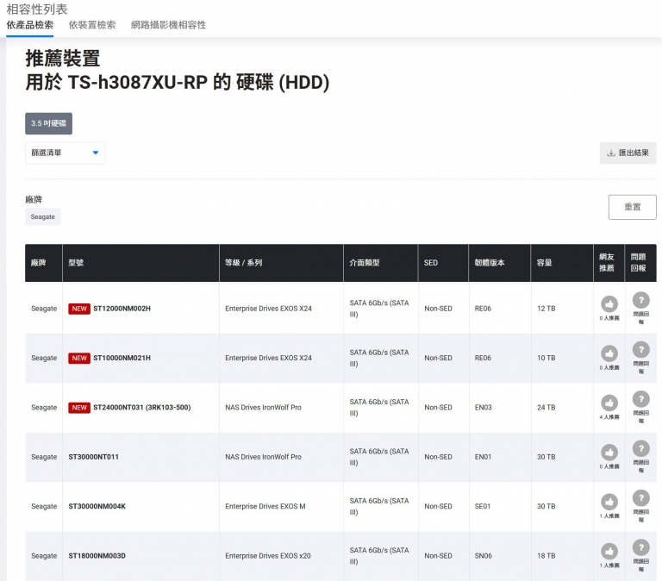Click firmware cell SE01
The width and height of the screenshot is (662, 581).
click(x=483, y=506)
